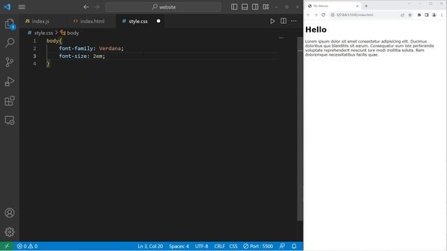Bookmark the page with the star icon
Screen dimensions: 447x251
(x=410, y=15)
